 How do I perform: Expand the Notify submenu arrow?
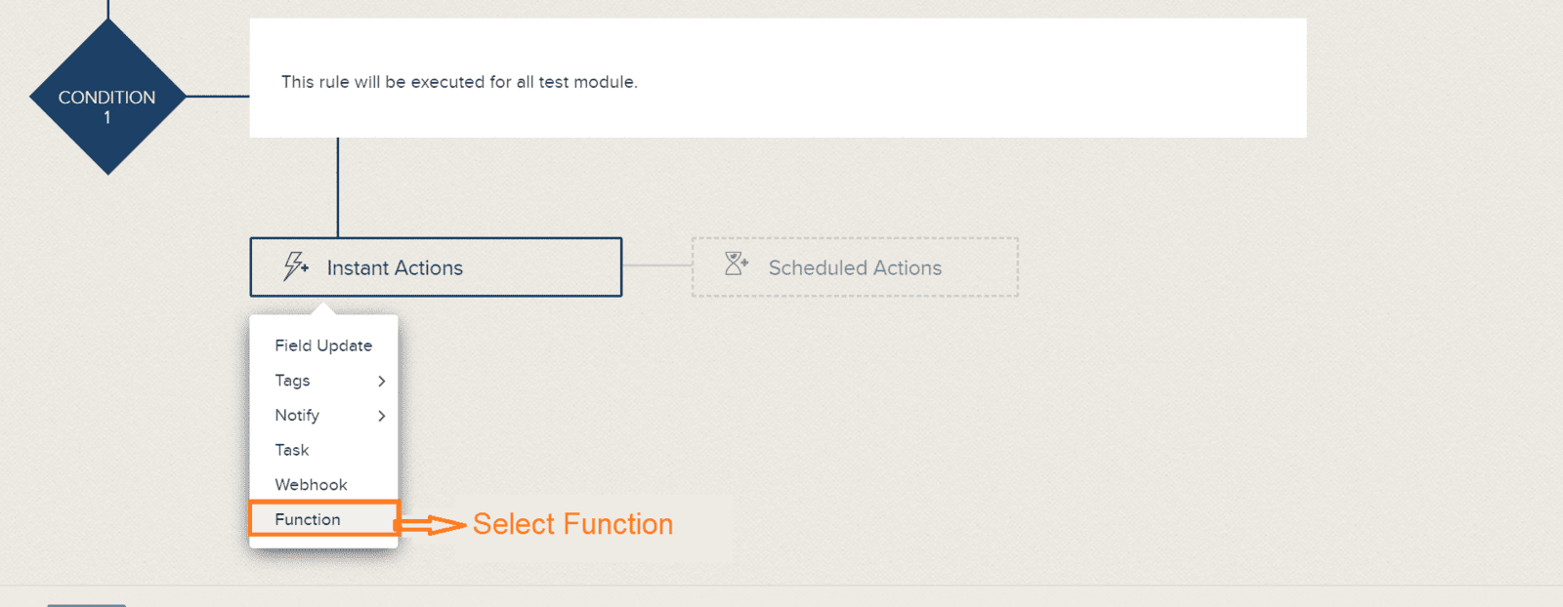point(382,416)
